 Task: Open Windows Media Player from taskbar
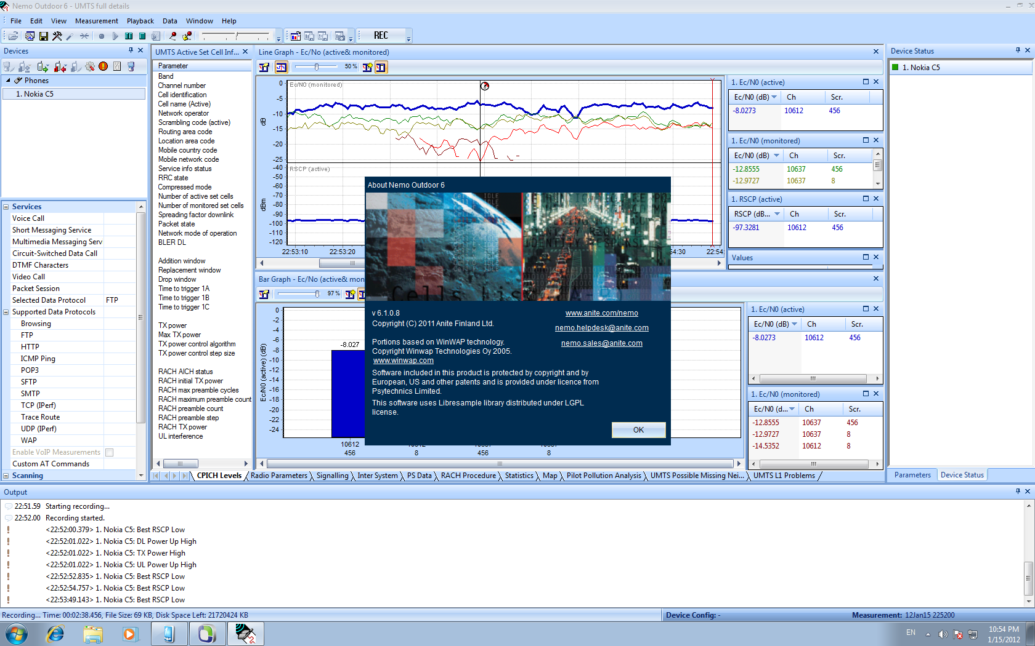130,634
